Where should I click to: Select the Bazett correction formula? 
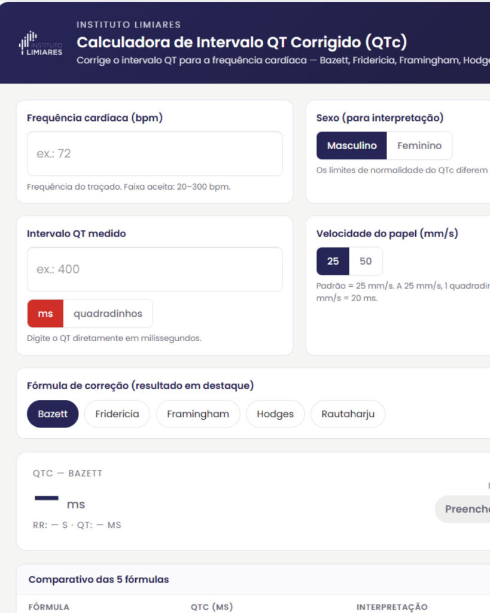[x=53, y=414]
